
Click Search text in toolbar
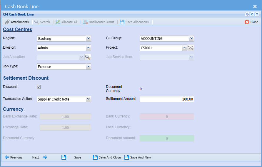point(45,22)
